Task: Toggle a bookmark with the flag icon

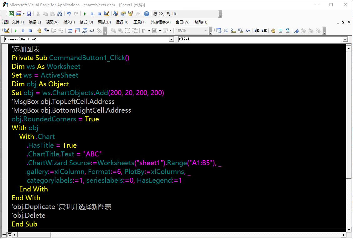Action: coord(297,31)
